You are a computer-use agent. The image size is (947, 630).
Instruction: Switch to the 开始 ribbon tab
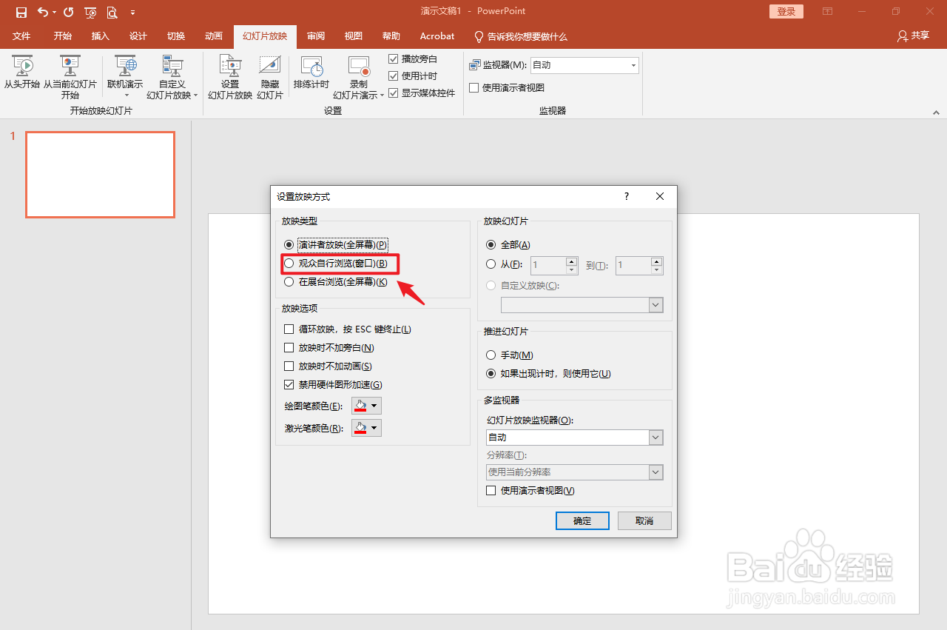click(x=63, y=36)
